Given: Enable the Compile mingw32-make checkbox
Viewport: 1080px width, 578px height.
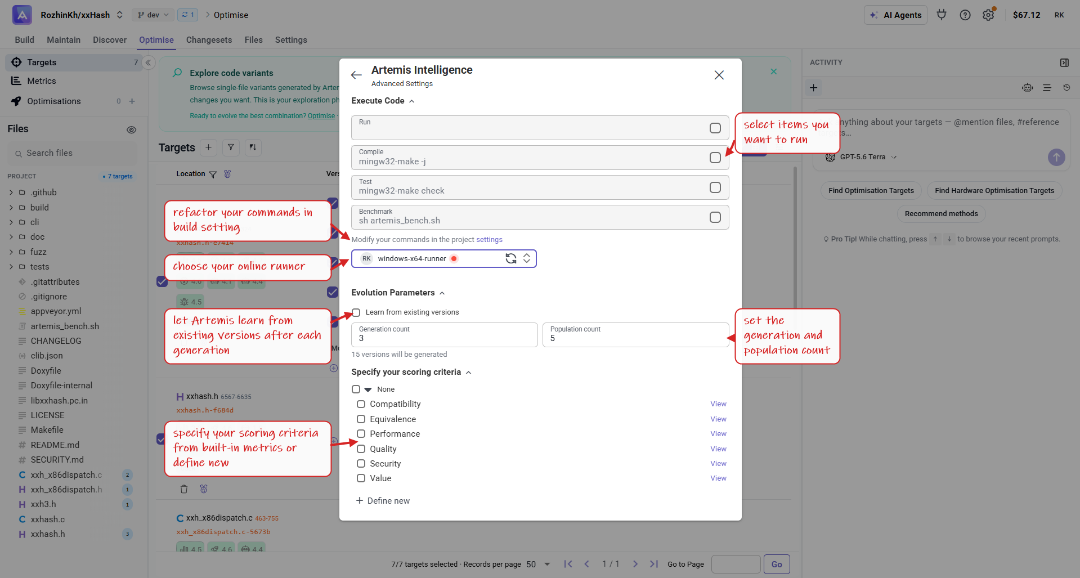Looking at the screenshot, I should coord(715,158).
